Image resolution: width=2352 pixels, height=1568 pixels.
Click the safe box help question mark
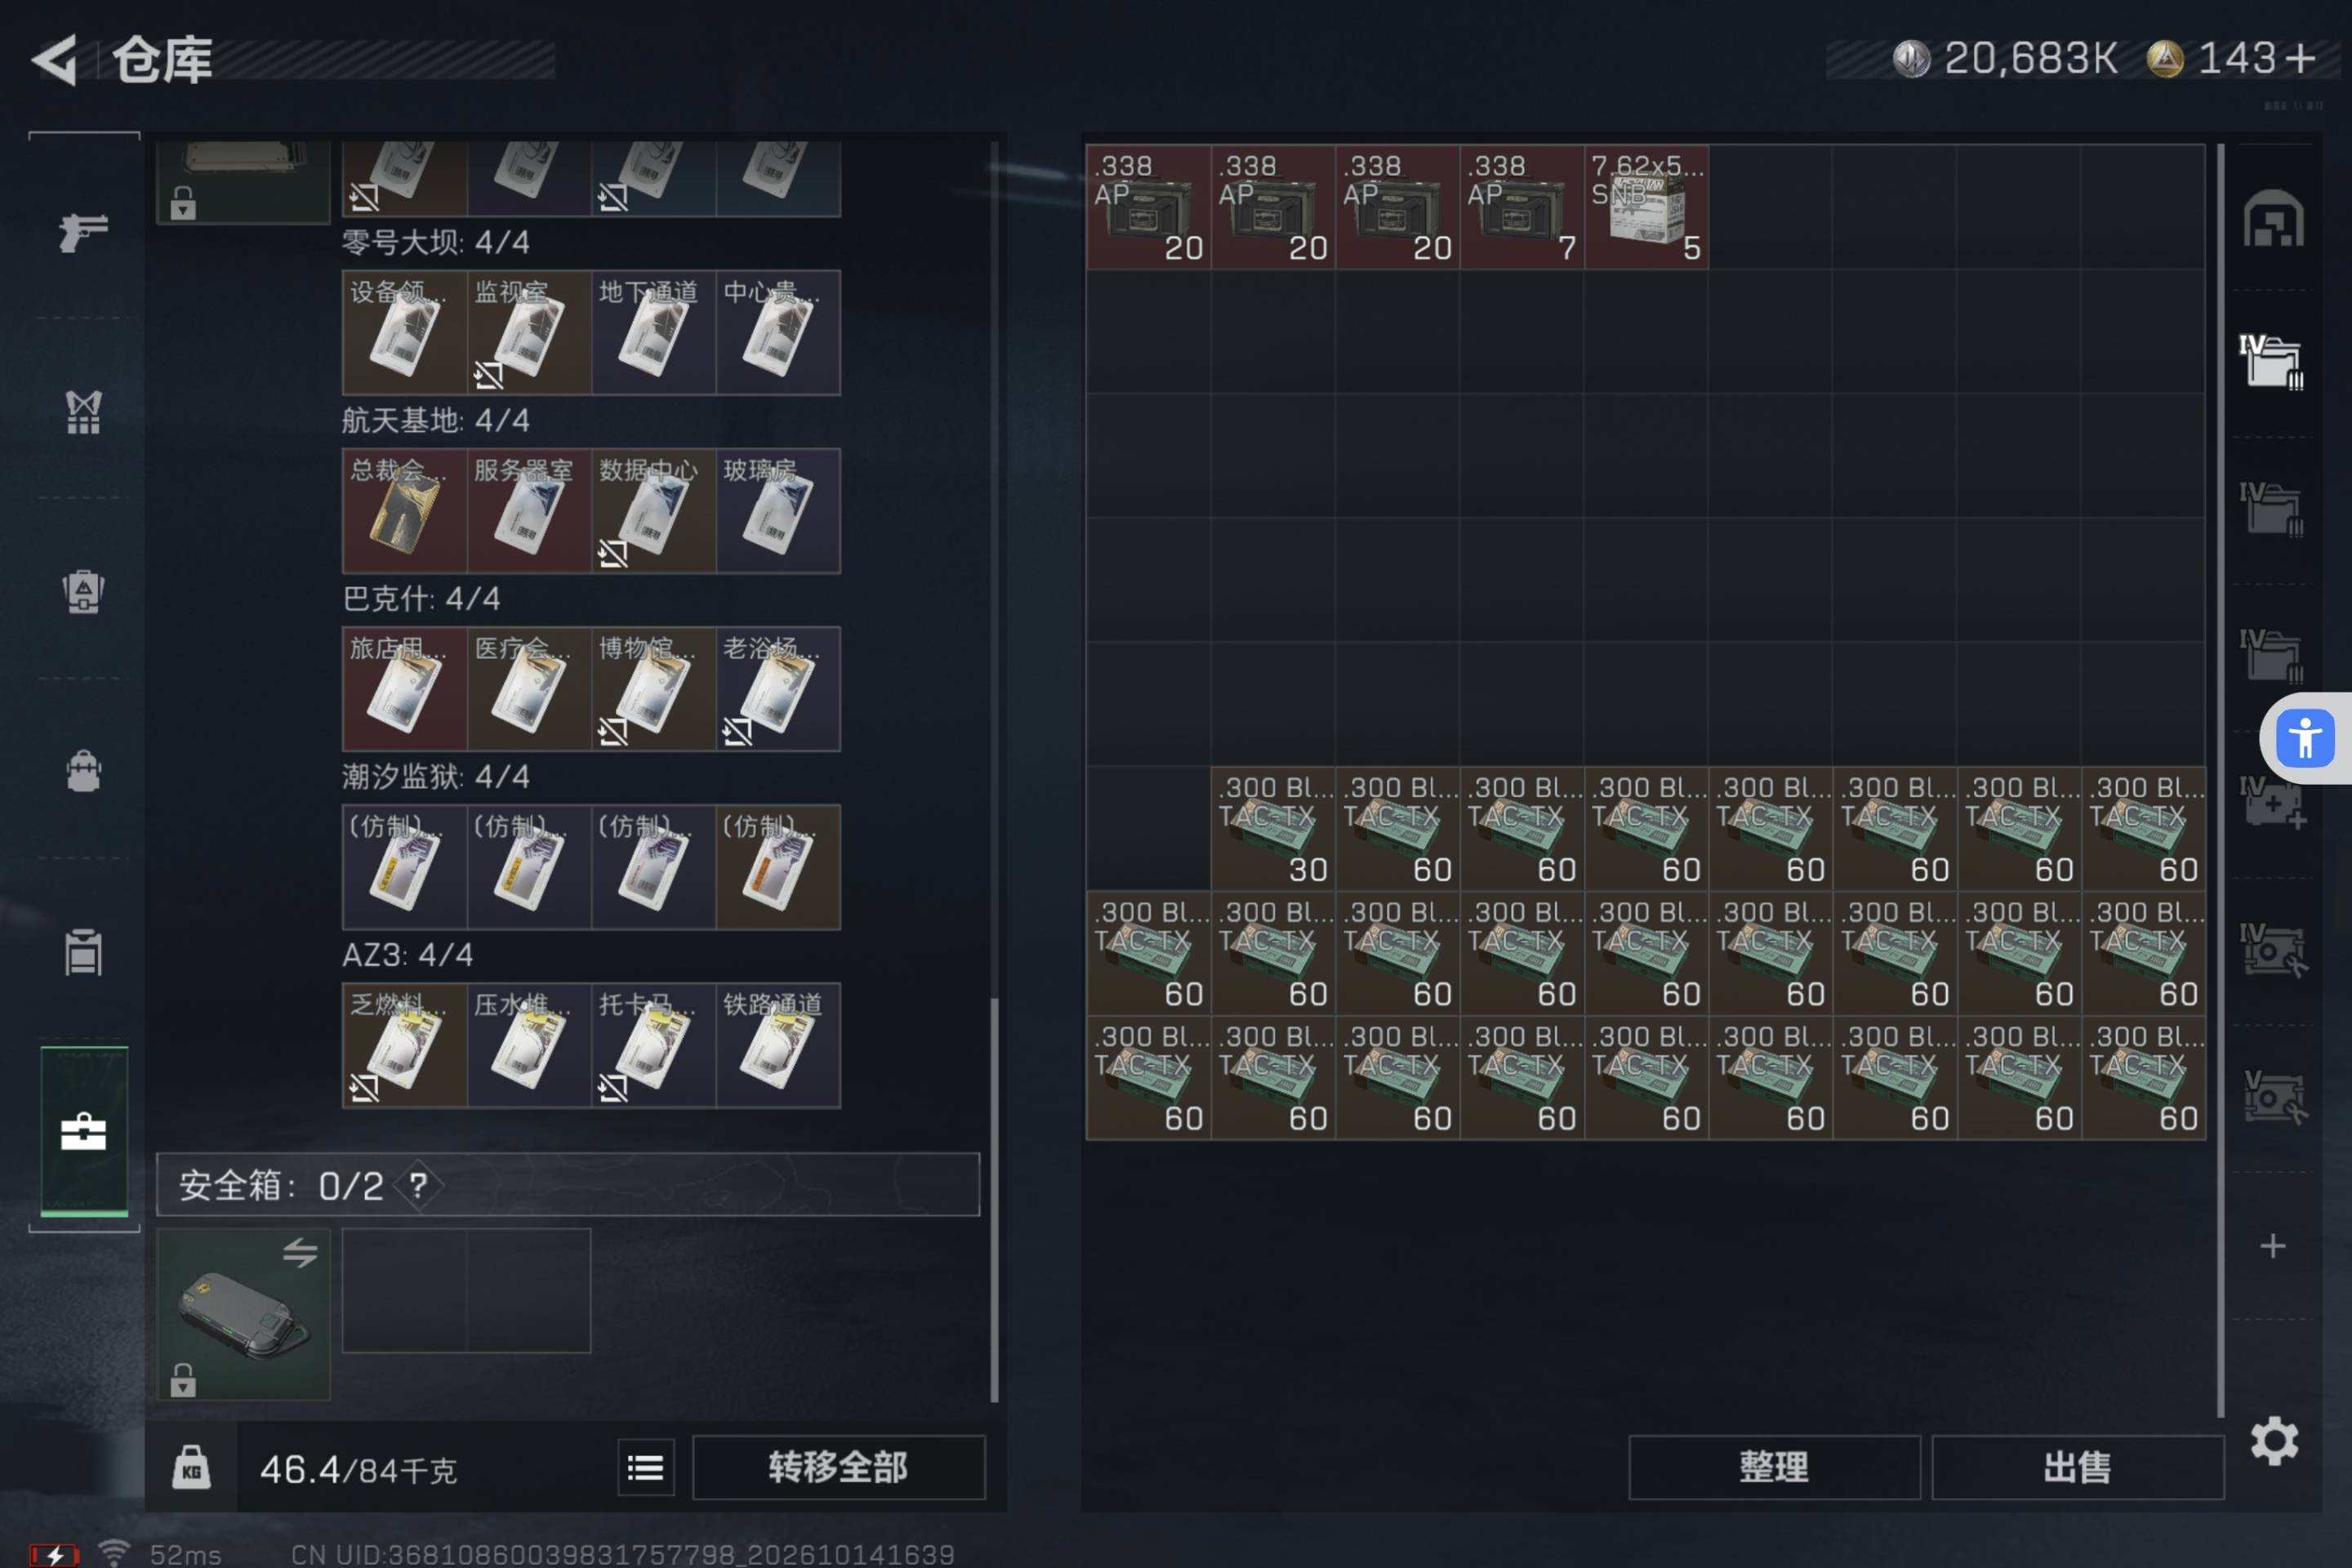pos(418,1186)
